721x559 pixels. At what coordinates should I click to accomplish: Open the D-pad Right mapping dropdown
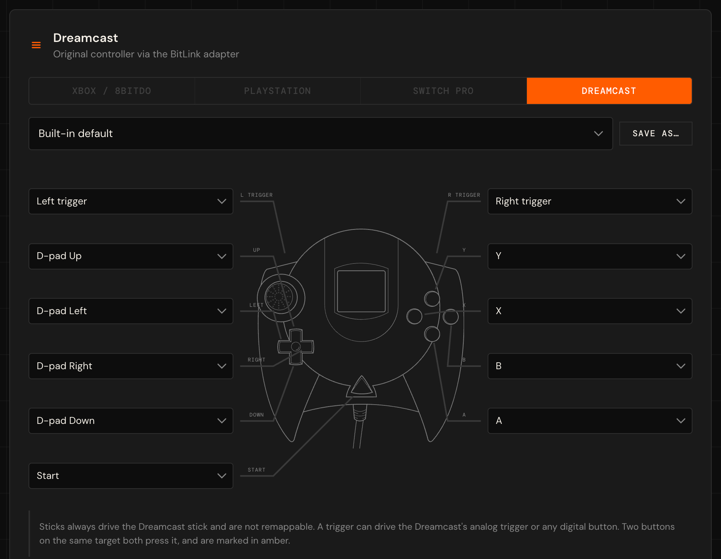click(x=131, y=366)
